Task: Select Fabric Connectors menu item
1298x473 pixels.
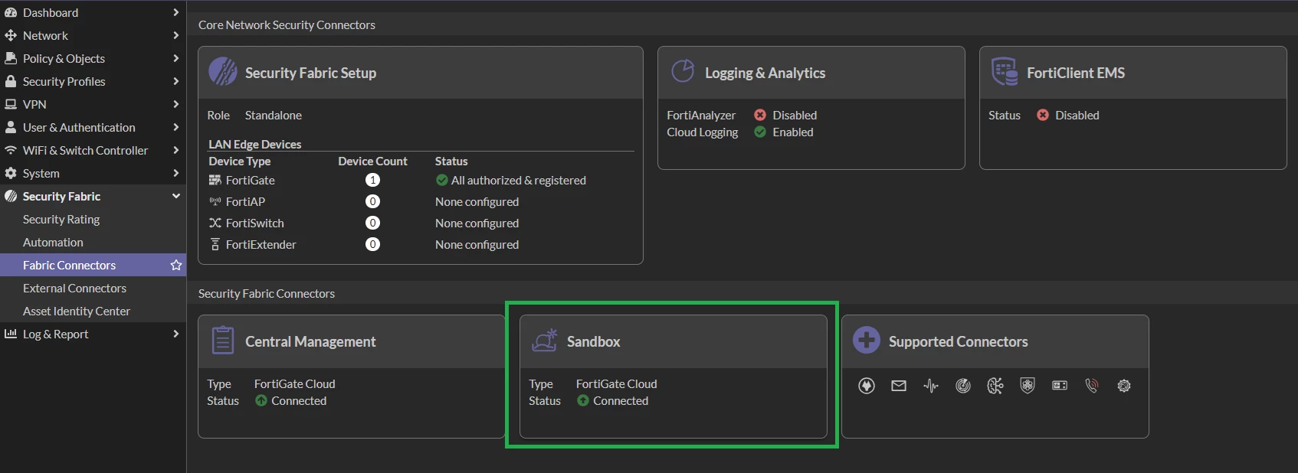Action: pos(93,265)
